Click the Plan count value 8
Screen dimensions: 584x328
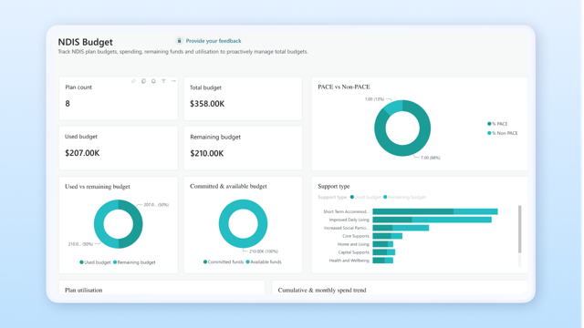(68, 103)
